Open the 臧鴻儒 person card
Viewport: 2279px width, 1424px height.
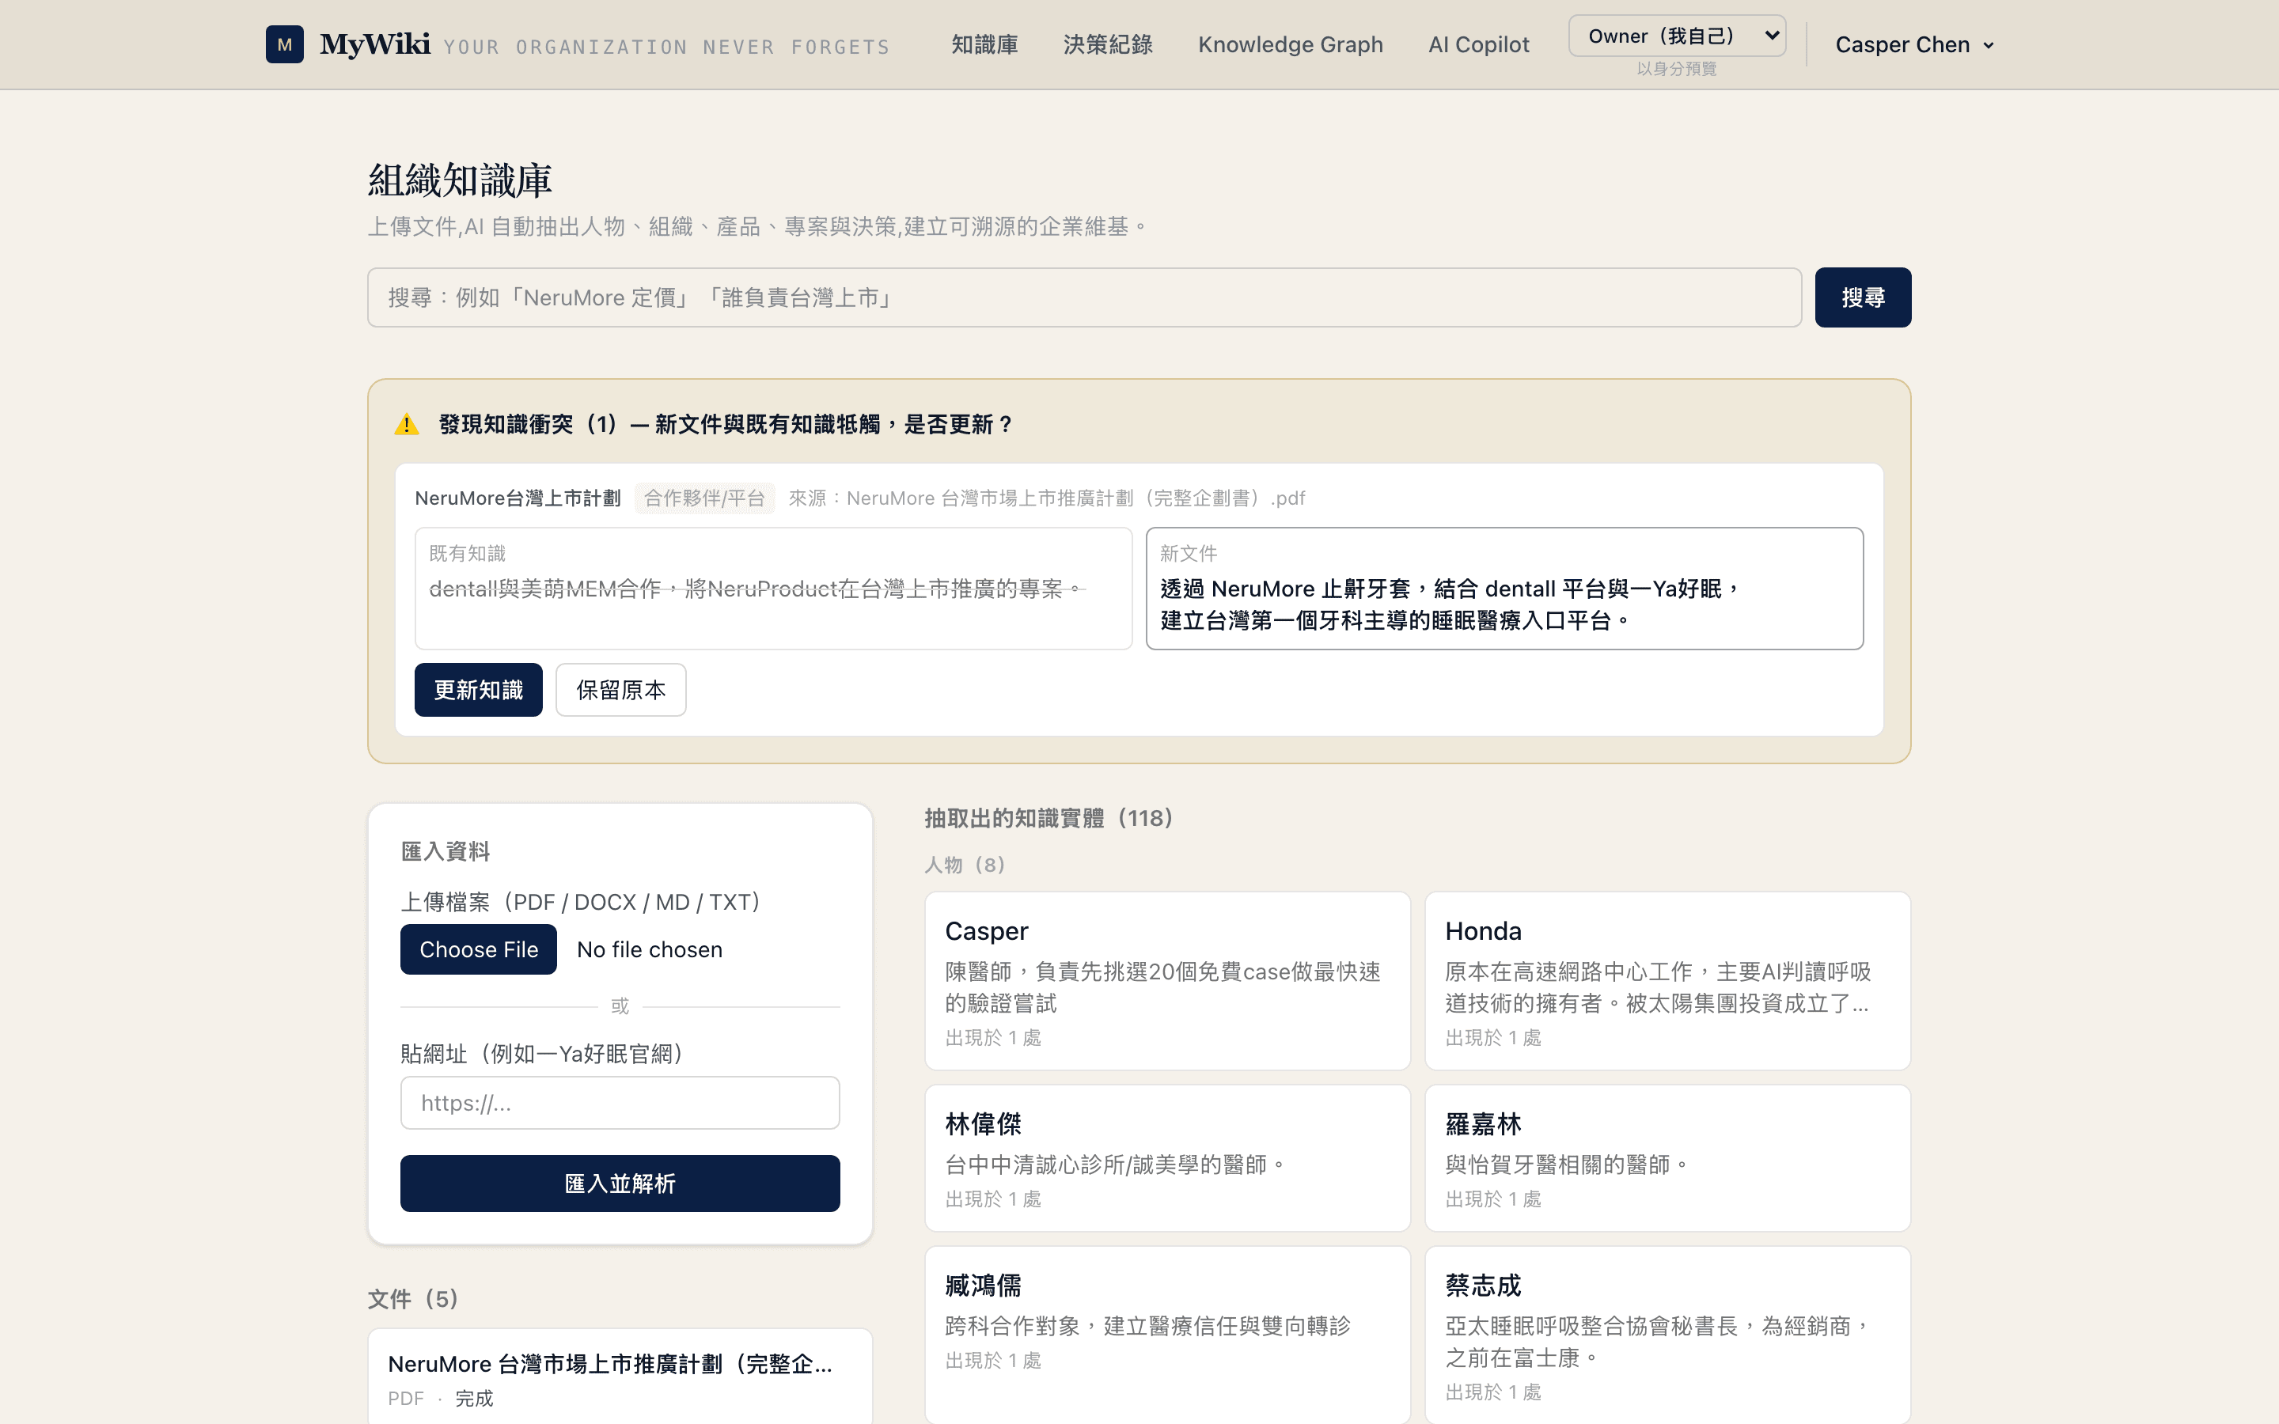point(1168,1335)
